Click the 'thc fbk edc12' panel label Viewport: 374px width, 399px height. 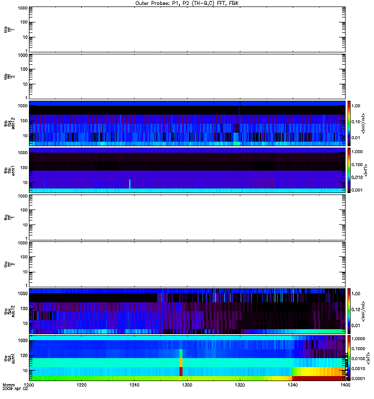tap(9, 311)
